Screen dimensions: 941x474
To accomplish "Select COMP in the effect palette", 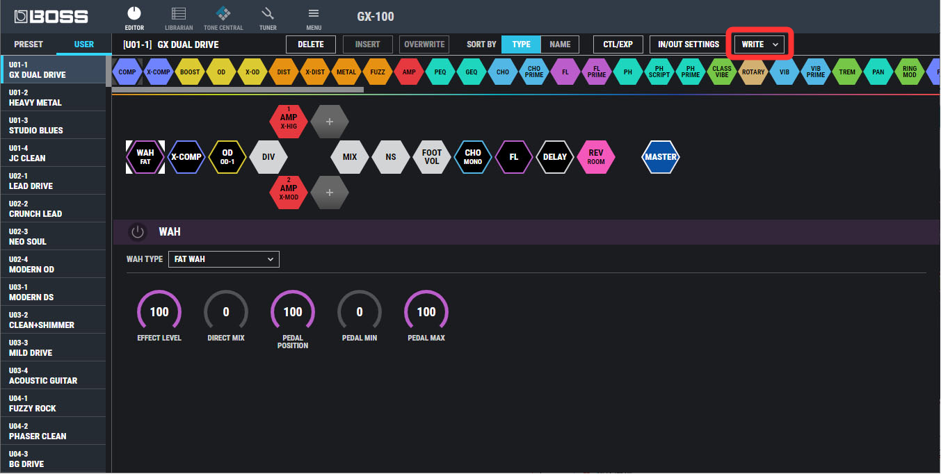I will pyautogui.click(x=127, y=72).
